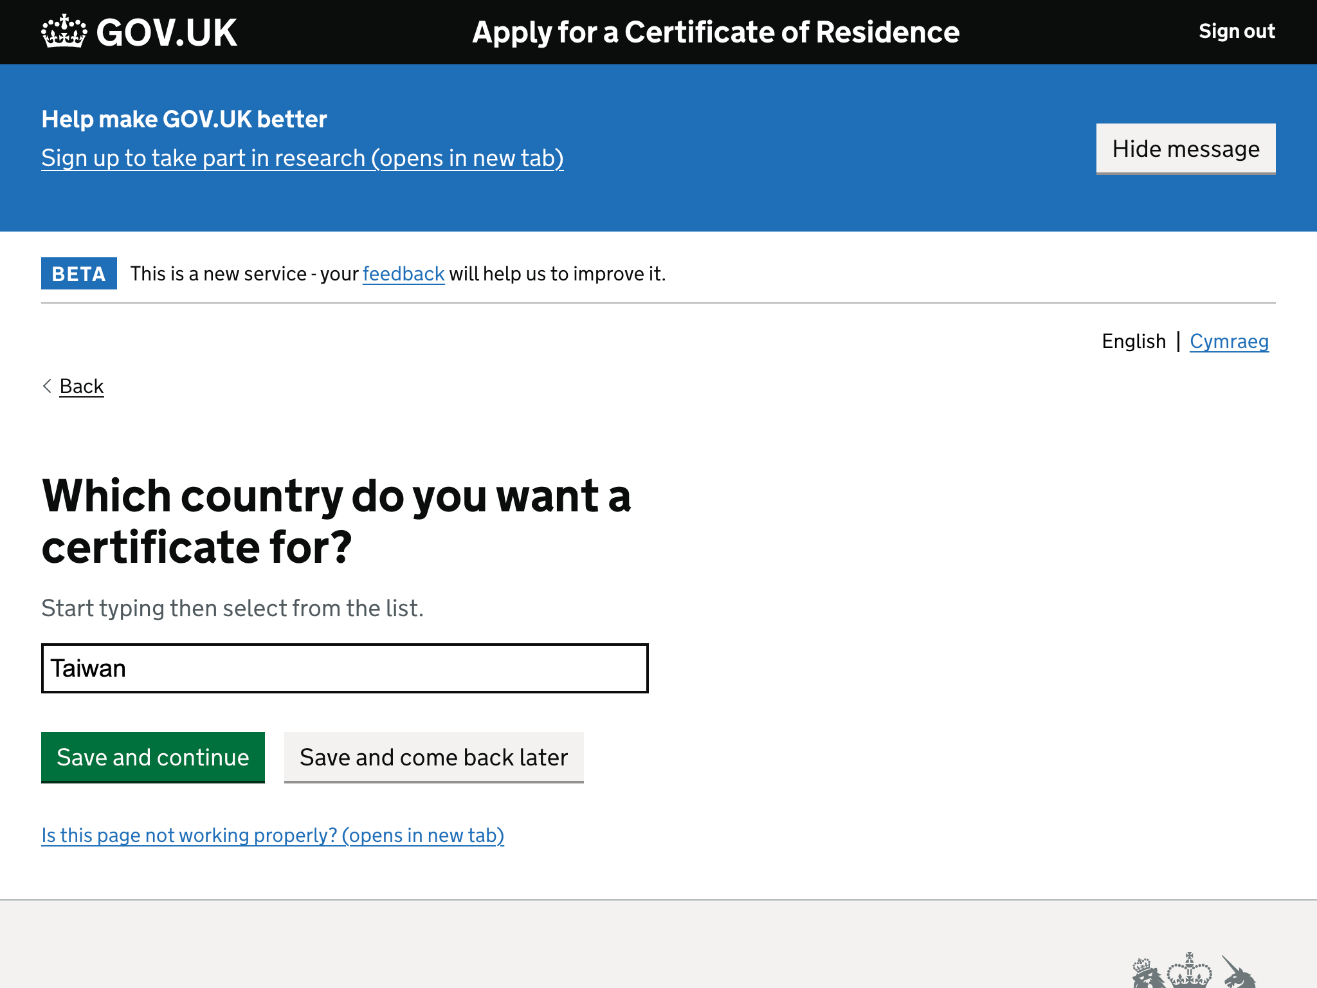Go Back to previous page
Image resolution: width=1317 pixels, height=988 pixels.
[81, 386]
